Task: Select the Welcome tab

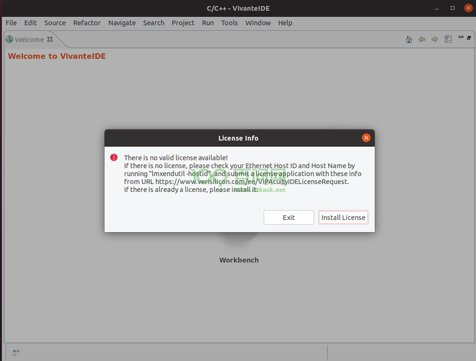Action: coord(29,40)
